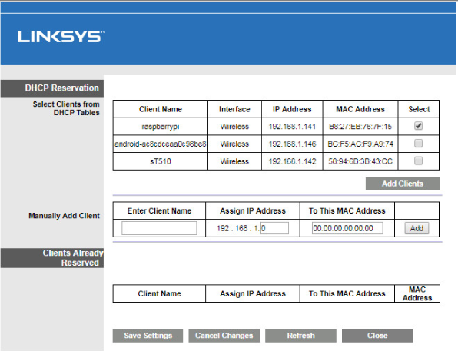The height and width of the screenshot is (351, 458).
Task: Click the last octet IP address field
Action: click(x=274, y=228)
